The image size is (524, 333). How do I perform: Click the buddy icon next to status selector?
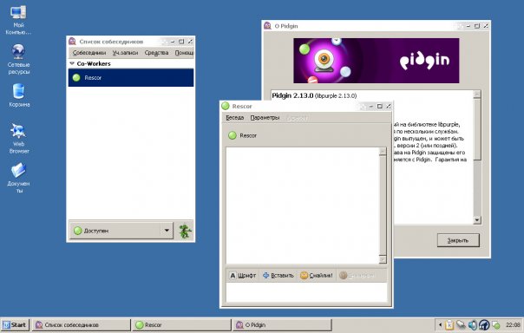click(185, 231)
